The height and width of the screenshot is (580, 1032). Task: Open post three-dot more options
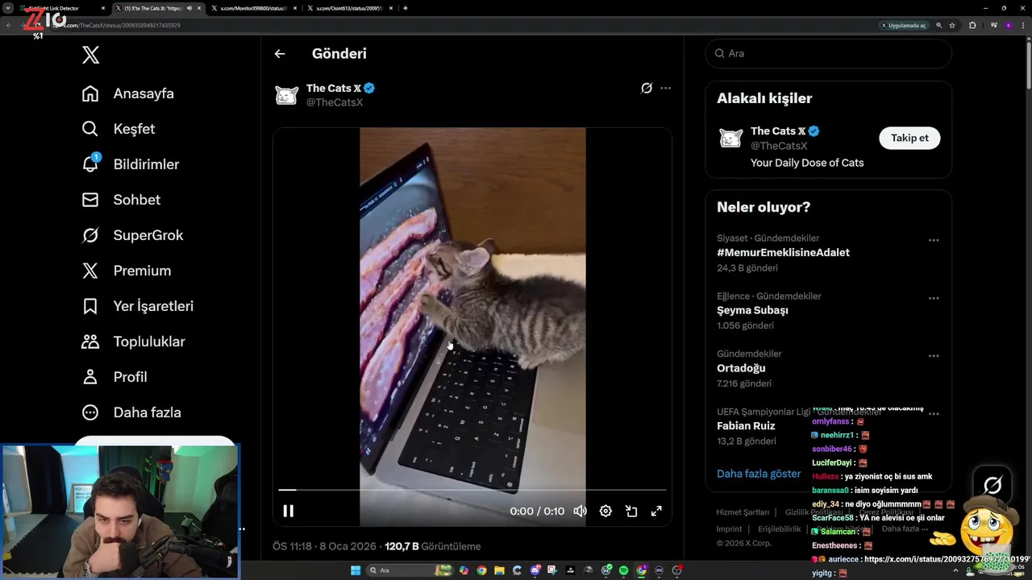point(665,88)
